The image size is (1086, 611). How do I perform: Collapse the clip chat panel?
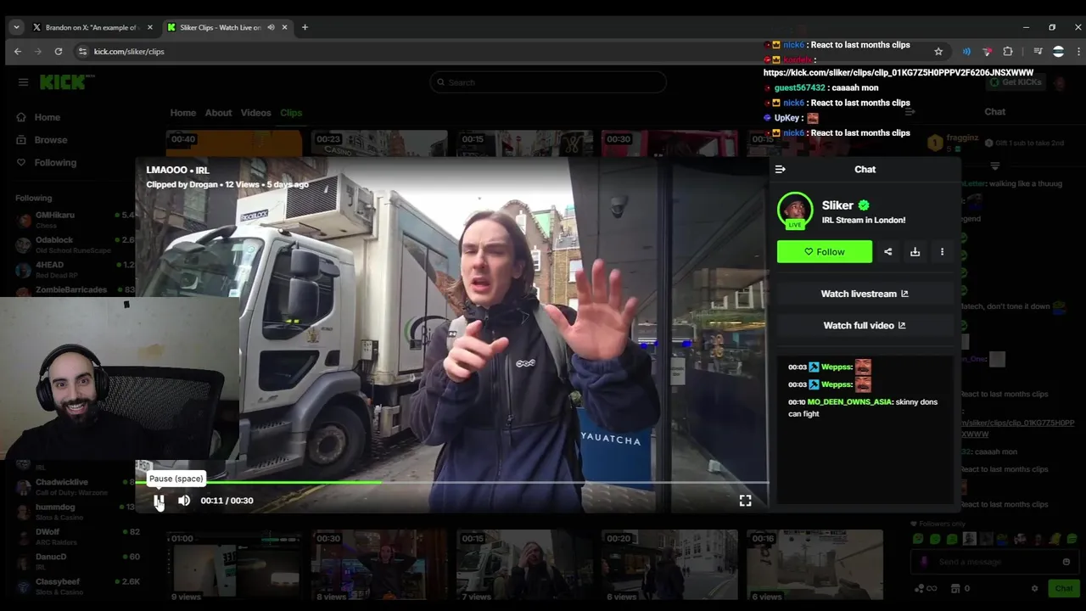click(781, 169)
